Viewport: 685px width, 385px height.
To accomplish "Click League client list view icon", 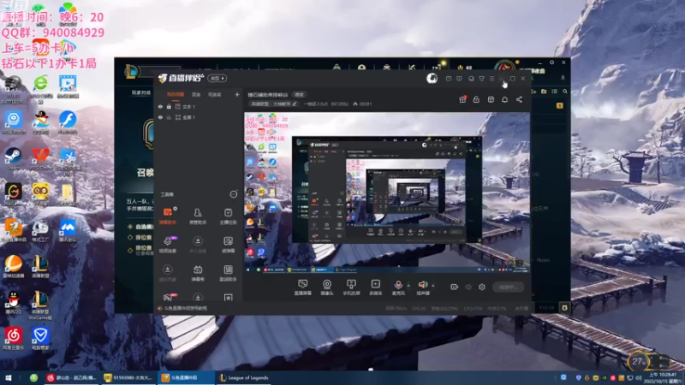I will (x=554, y=92).
